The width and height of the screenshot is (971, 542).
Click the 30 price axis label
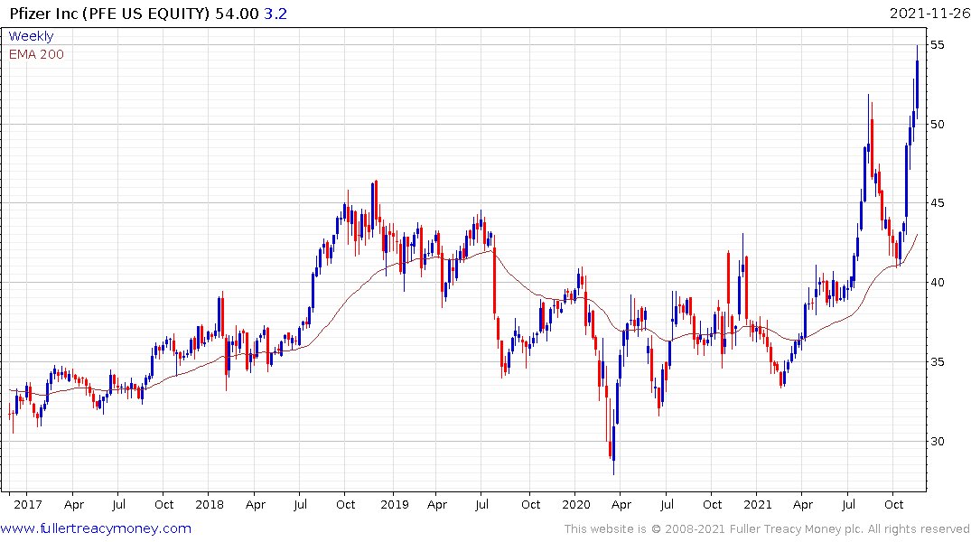tap(937, 441)
